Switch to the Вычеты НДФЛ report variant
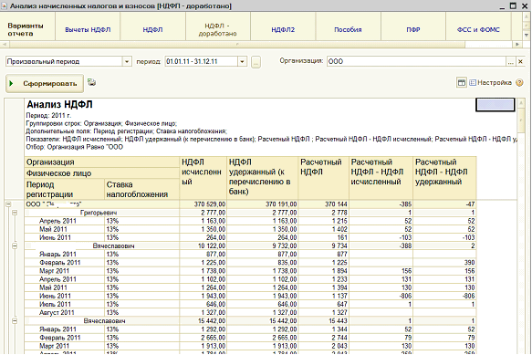Image resolution: width=532 pixels, height=355 pixels. pyautogui.click(x=88, y=29)
